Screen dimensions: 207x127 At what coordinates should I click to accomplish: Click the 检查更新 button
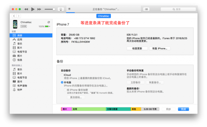click(x=137, y=49)
